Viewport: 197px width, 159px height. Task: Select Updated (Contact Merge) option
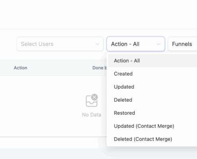pyautogui.click(x=152, y=126)
